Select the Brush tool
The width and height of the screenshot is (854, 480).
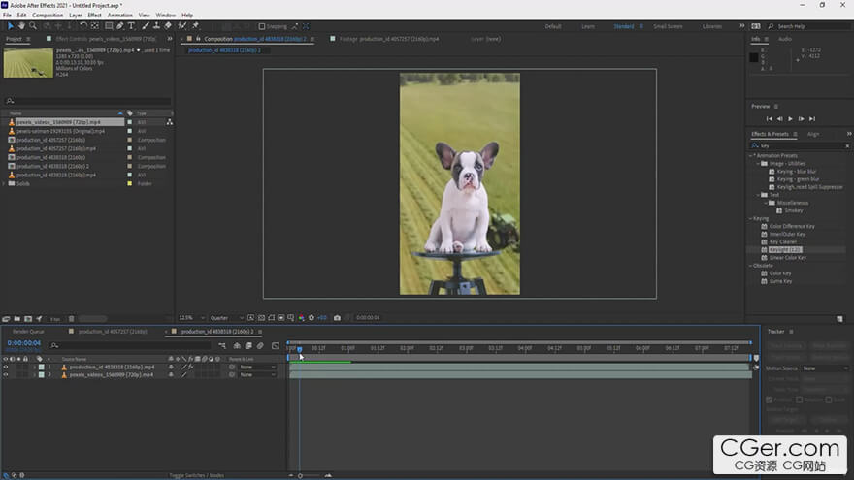tap(146, 25)
